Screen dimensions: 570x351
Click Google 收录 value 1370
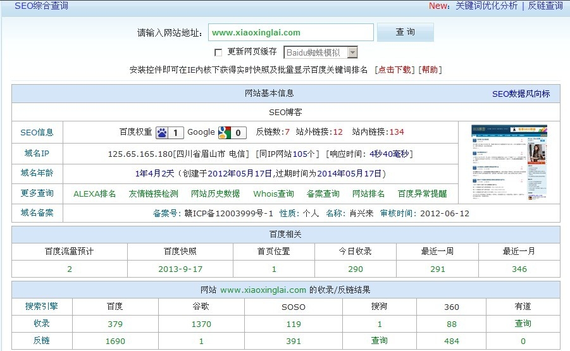201,324
